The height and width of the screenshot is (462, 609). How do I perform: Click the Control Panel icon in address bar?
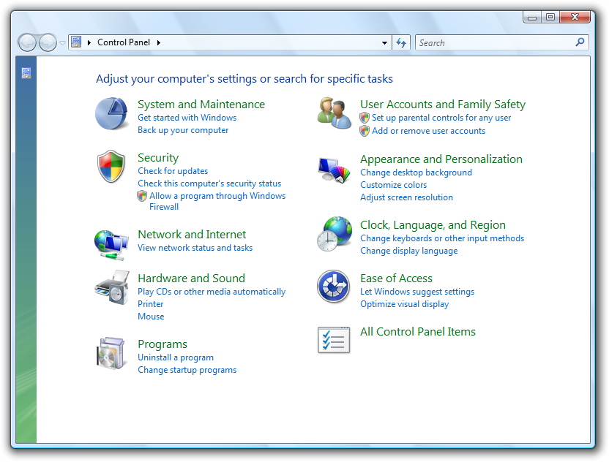(77, 42)
